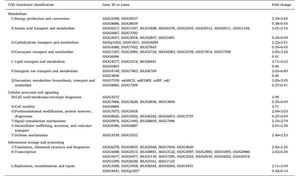Screen dimensions: 305x176
Task: Click the 'Gene ID or name' column header
Action: pyautogui.click(x=116, y=5)
